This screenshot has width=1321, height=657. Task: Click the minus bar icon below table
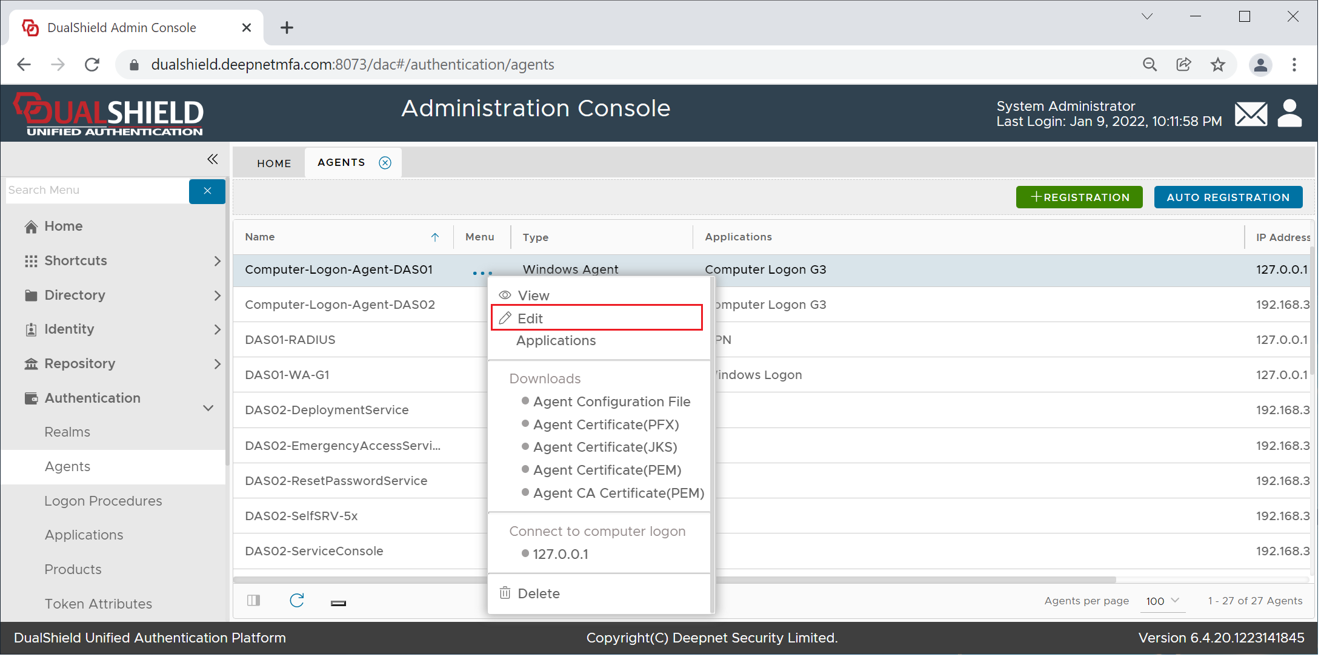pos(339,604)
